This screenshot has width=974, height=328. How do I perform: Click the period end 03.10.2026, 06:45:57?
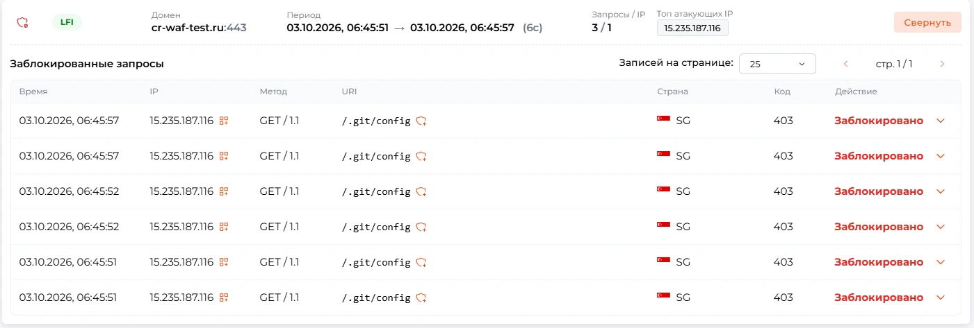[462, 28]
